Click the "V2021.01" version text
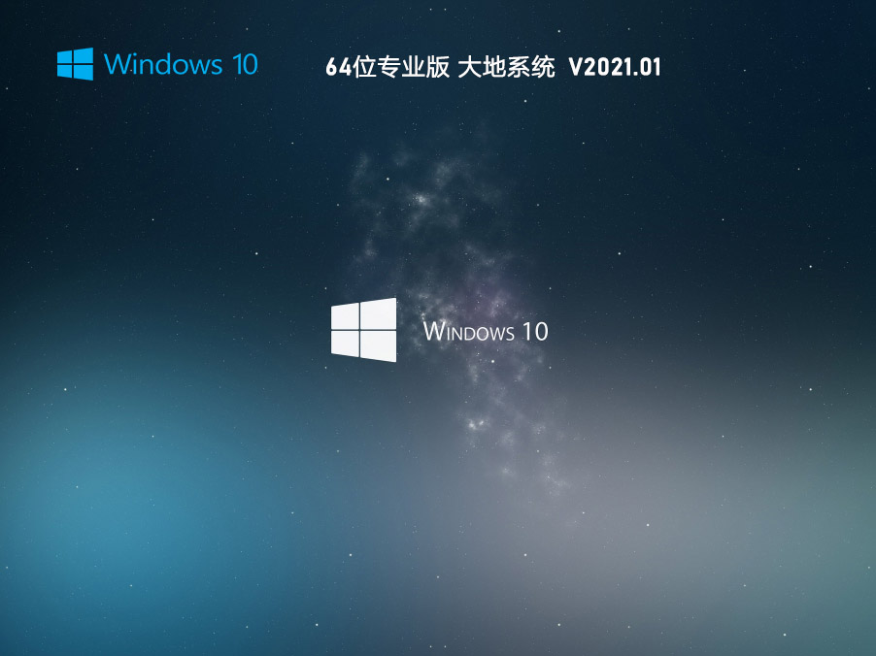 pos(615,67)
